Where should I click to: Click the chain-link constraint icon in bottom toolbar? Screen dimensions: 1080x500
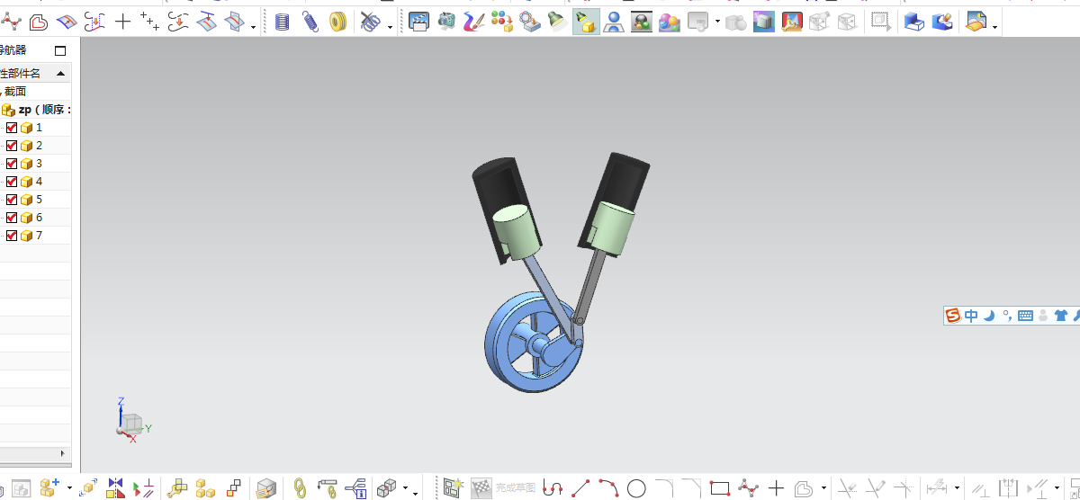(300, 488)
